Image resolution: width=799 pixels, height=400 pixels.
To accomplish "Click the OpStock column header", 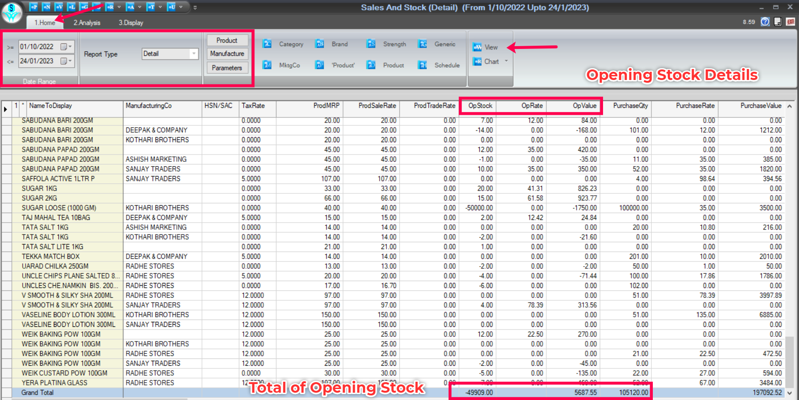I will click(x=480, y=106).
